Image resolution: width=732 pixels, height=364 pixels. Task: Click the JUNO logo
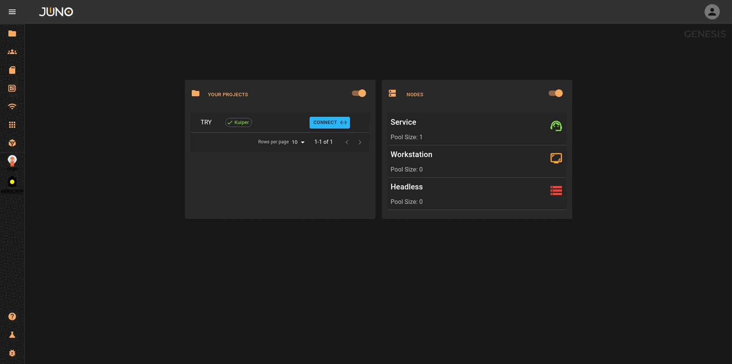click(56, 12)
